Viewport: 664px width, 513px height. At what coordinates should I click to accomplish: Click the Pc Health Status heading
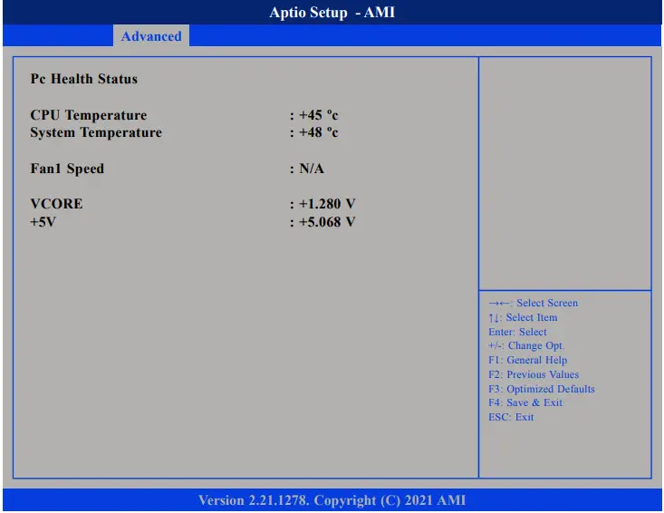(84, 79)
